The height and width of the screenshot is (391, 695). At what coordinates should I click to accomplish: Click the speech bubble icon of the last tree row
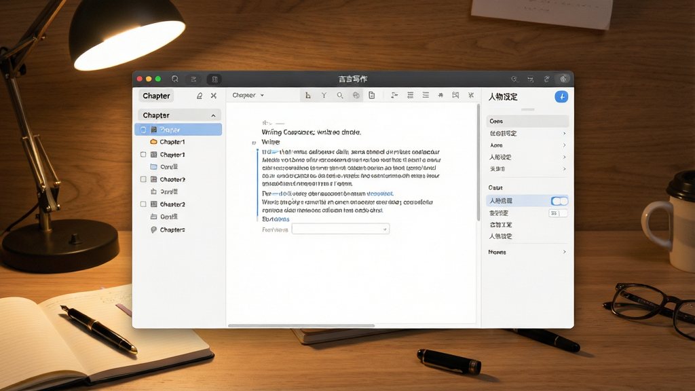[x=154, y=229]
